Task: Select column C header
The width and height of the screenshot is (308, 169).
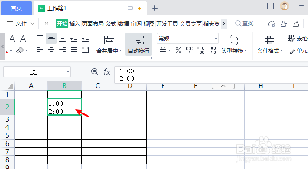Action: 98,86
